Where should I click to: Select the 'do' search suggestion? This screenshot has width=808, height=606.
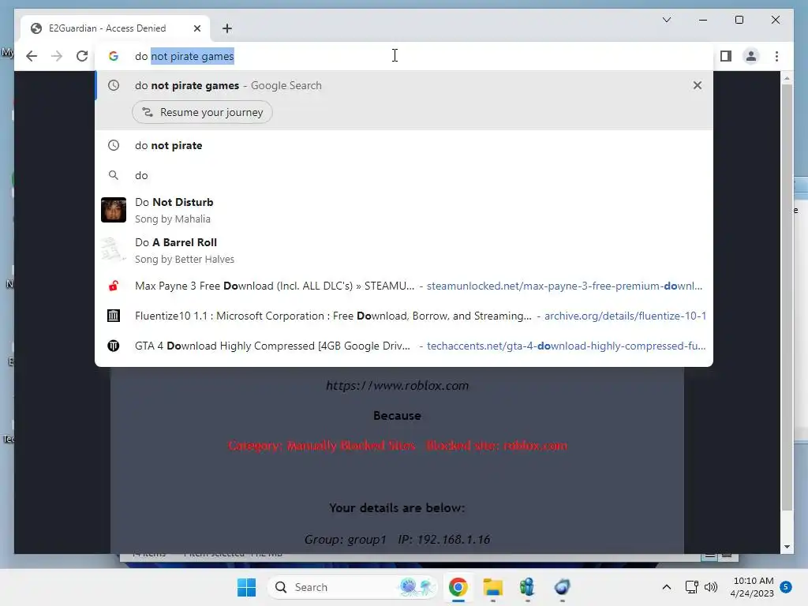(x=404, y=175)
